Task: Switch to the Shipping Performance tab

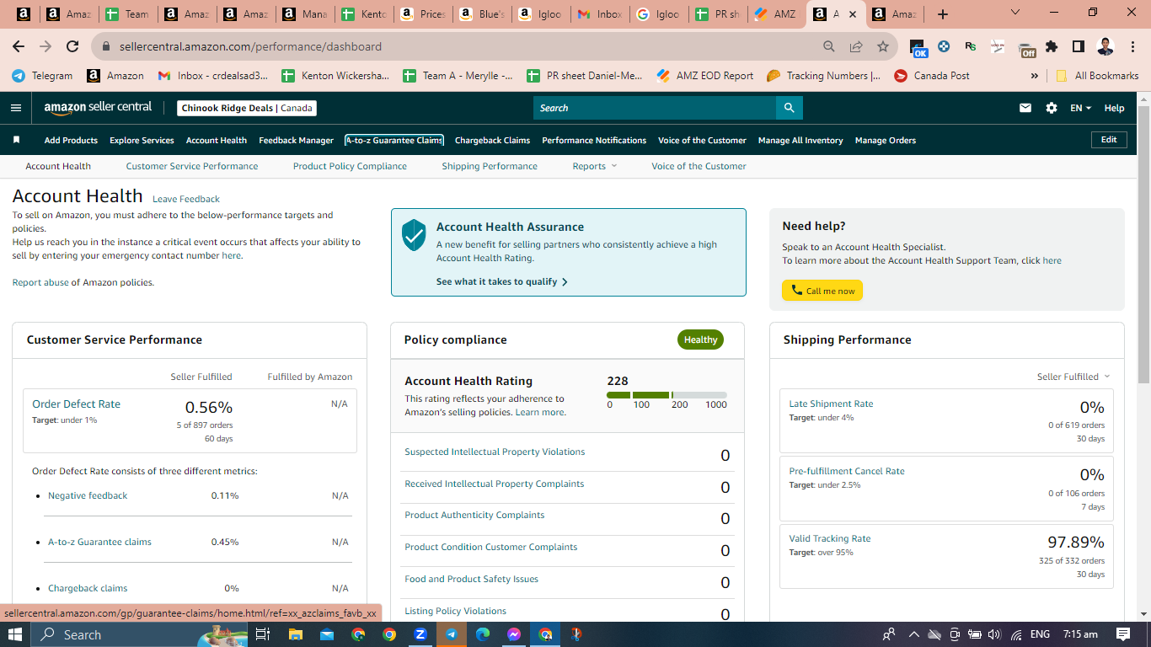Action: click(490, 166)
